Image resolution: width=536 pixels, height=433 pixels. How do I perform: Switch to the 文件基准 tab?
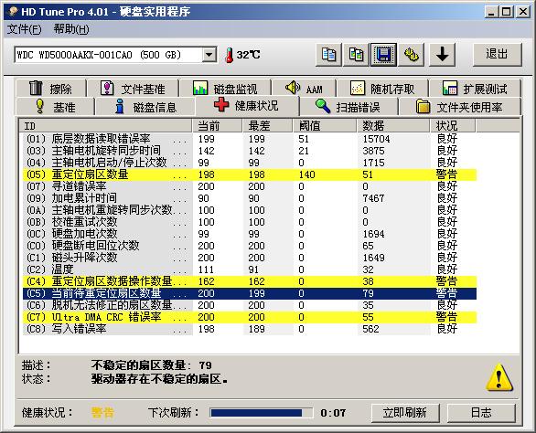click(133, 89)
